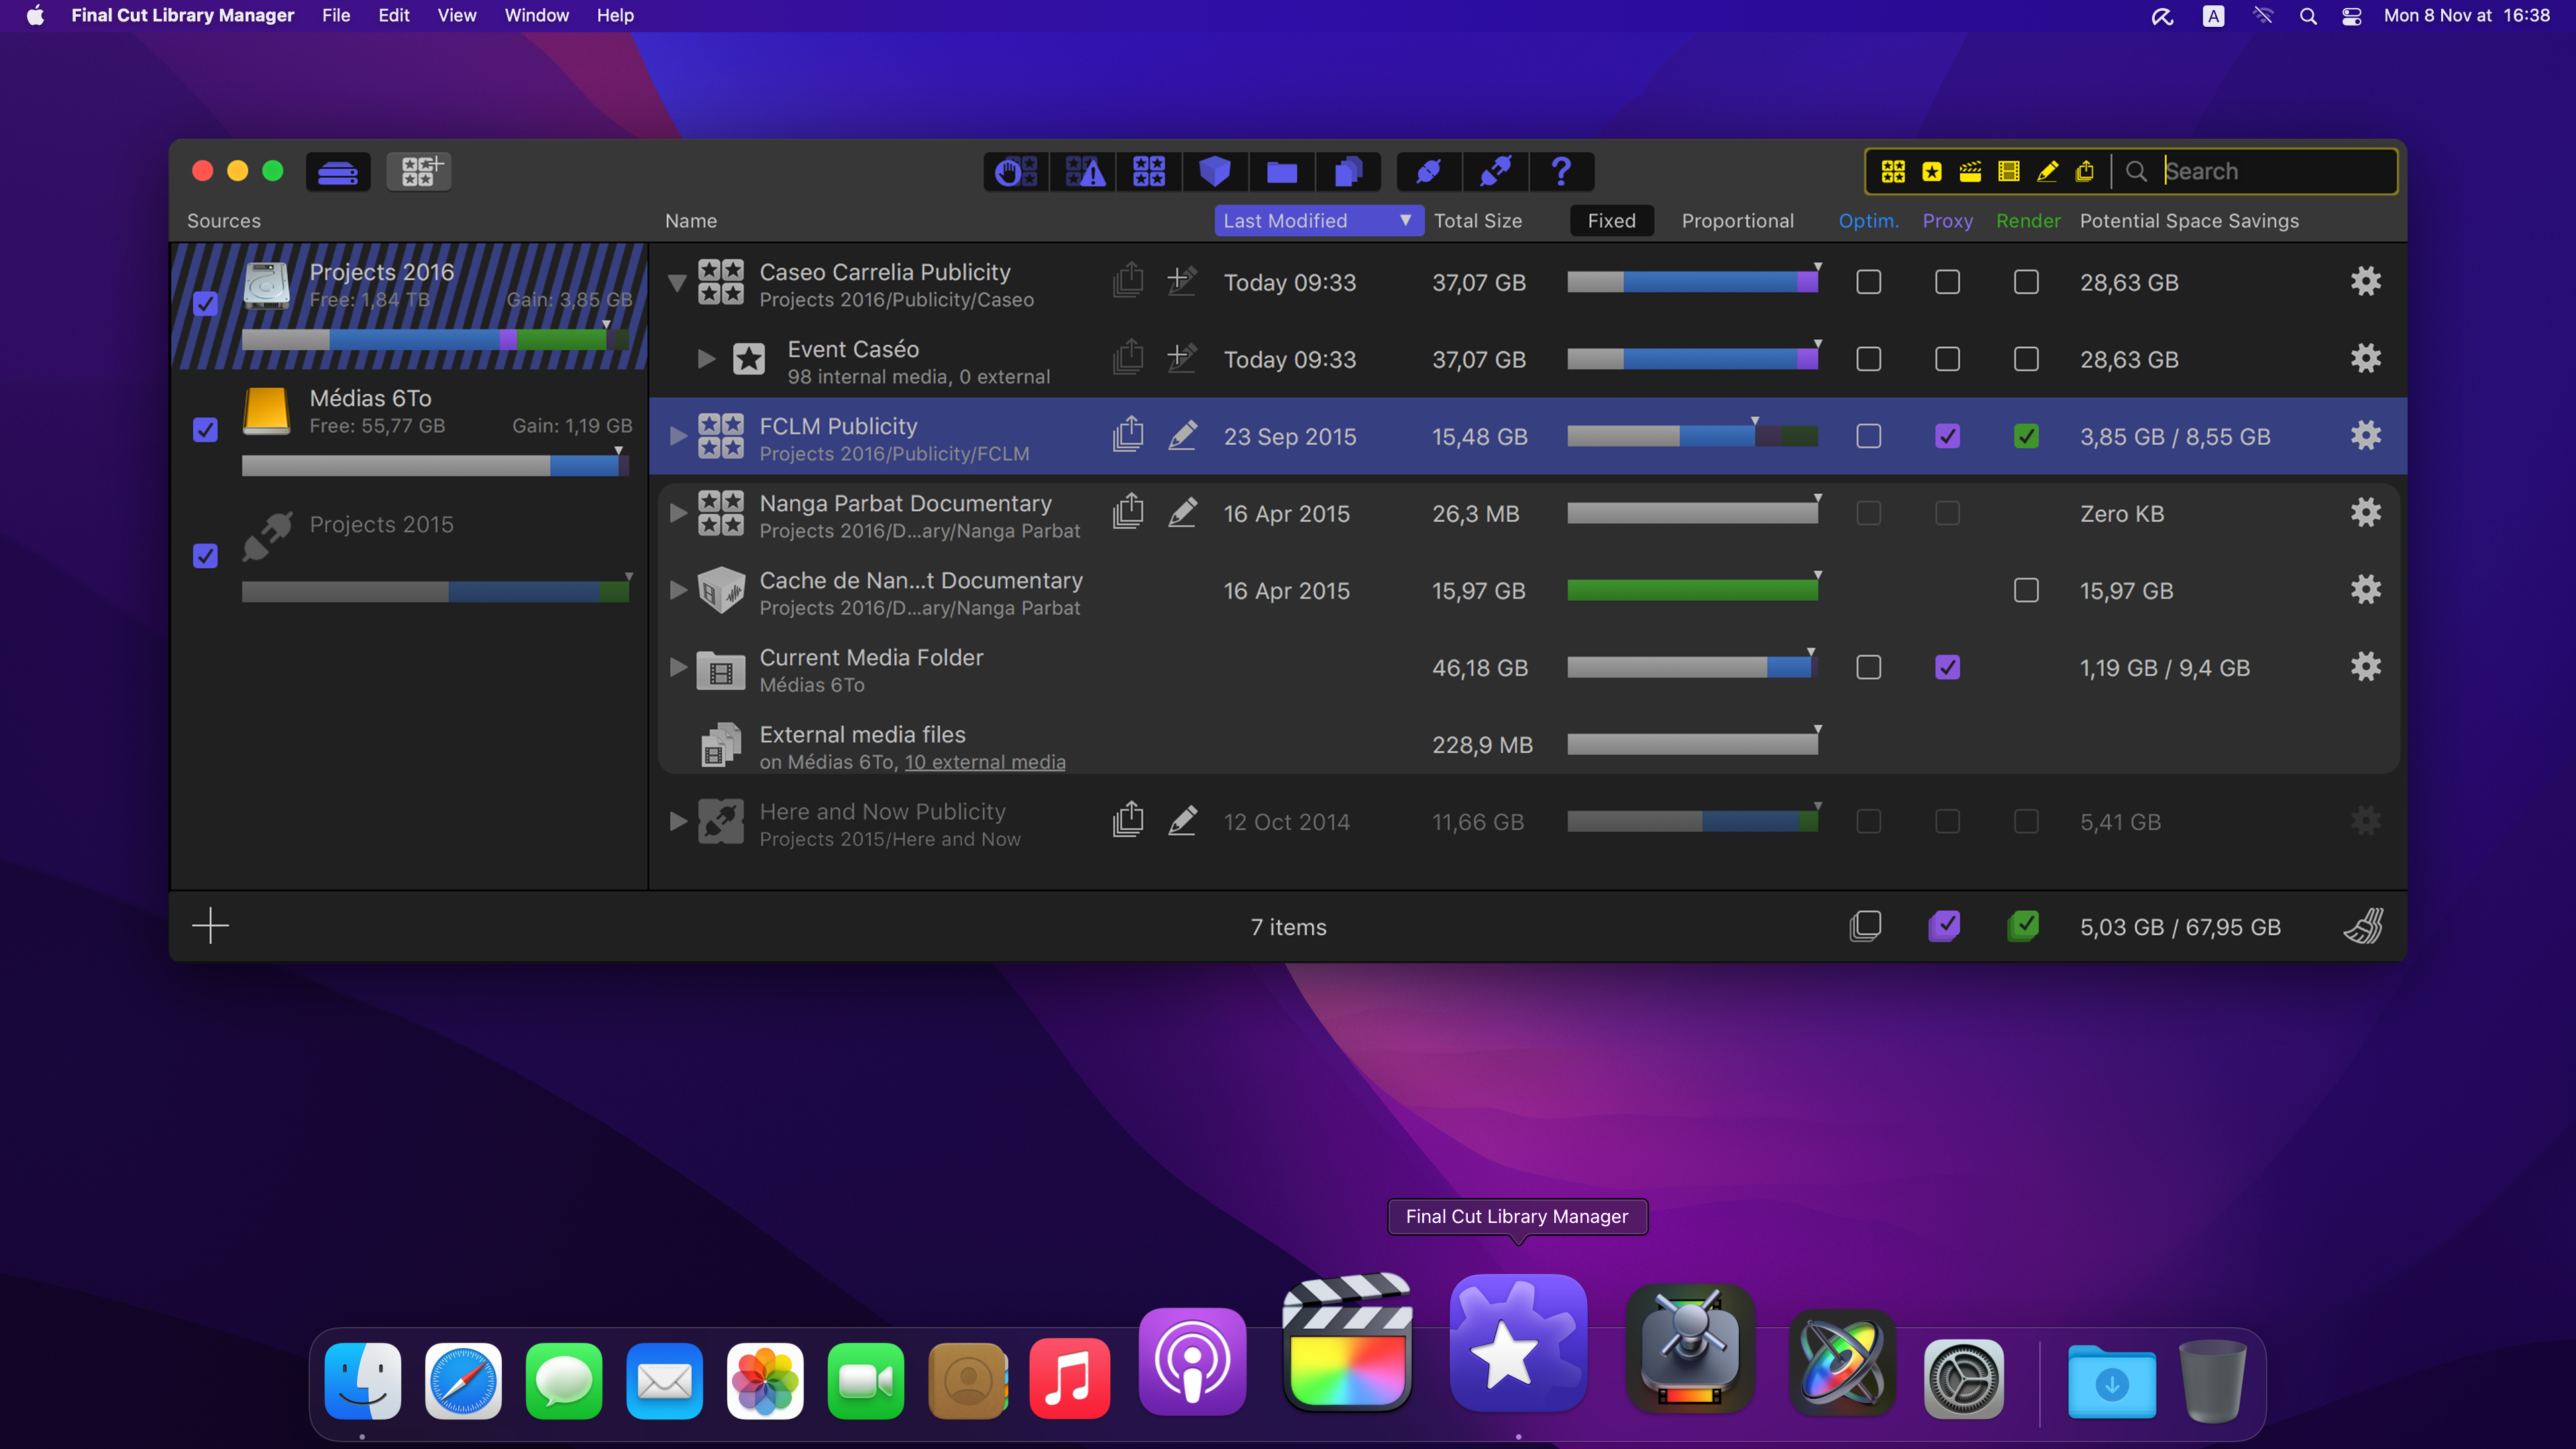Click the question mark help toolbar icon

pyautogui.click(x=1560, y=171)
